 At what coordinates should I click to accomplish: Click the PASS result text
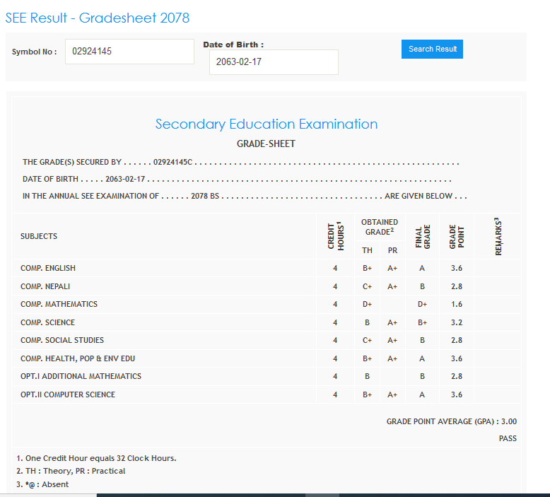(x=508, y=438)
